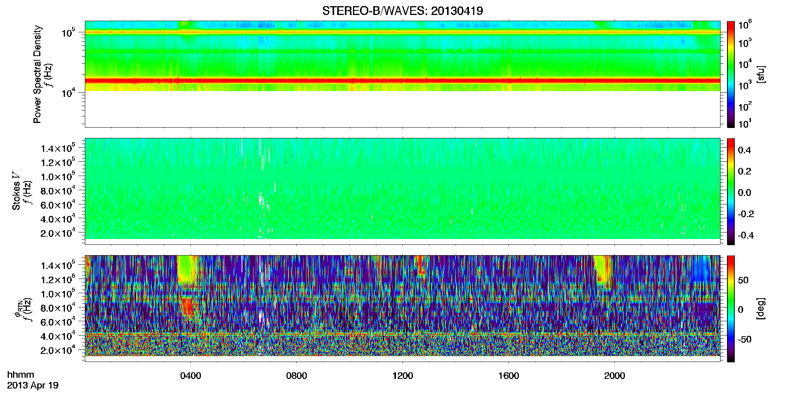Click the 2013 Apr 19 date label
This screenshot has height=415, width=805.
[33, 385]
